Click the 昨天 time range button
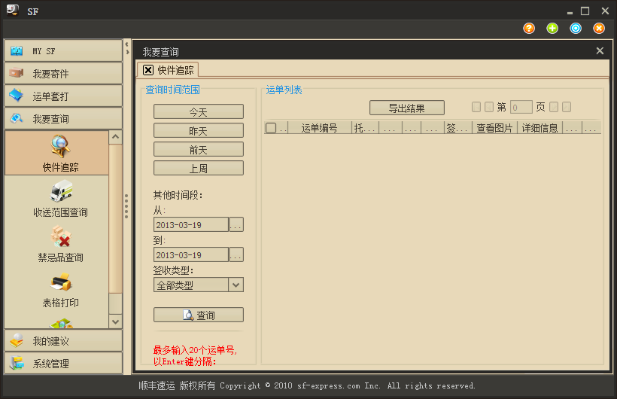The width and height of the screenshot is (617, 399). point(199,130)
